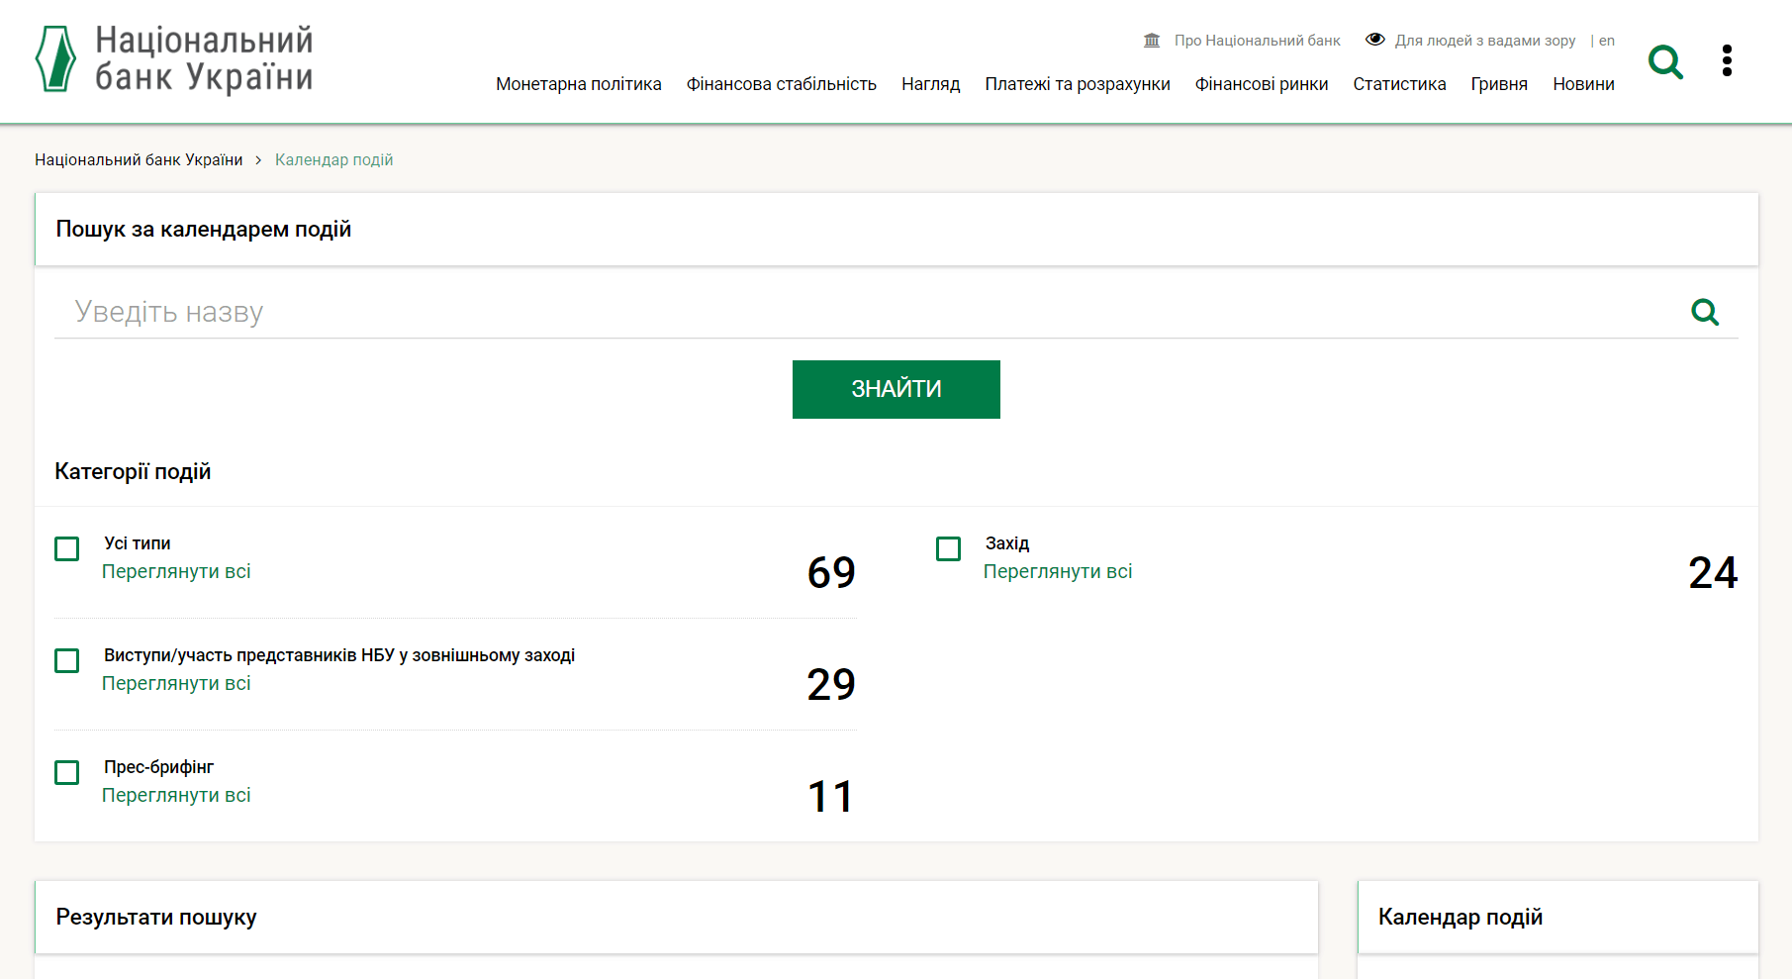Open 'Монетарна політика' menu
This screenshot has height=979, width=1792.
click(x=578, y=84)
